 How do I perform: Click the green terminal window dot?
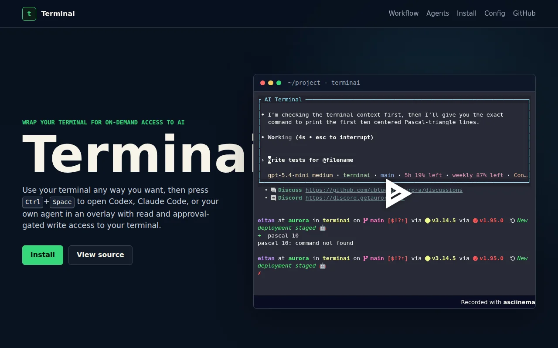tap(279, 83)
